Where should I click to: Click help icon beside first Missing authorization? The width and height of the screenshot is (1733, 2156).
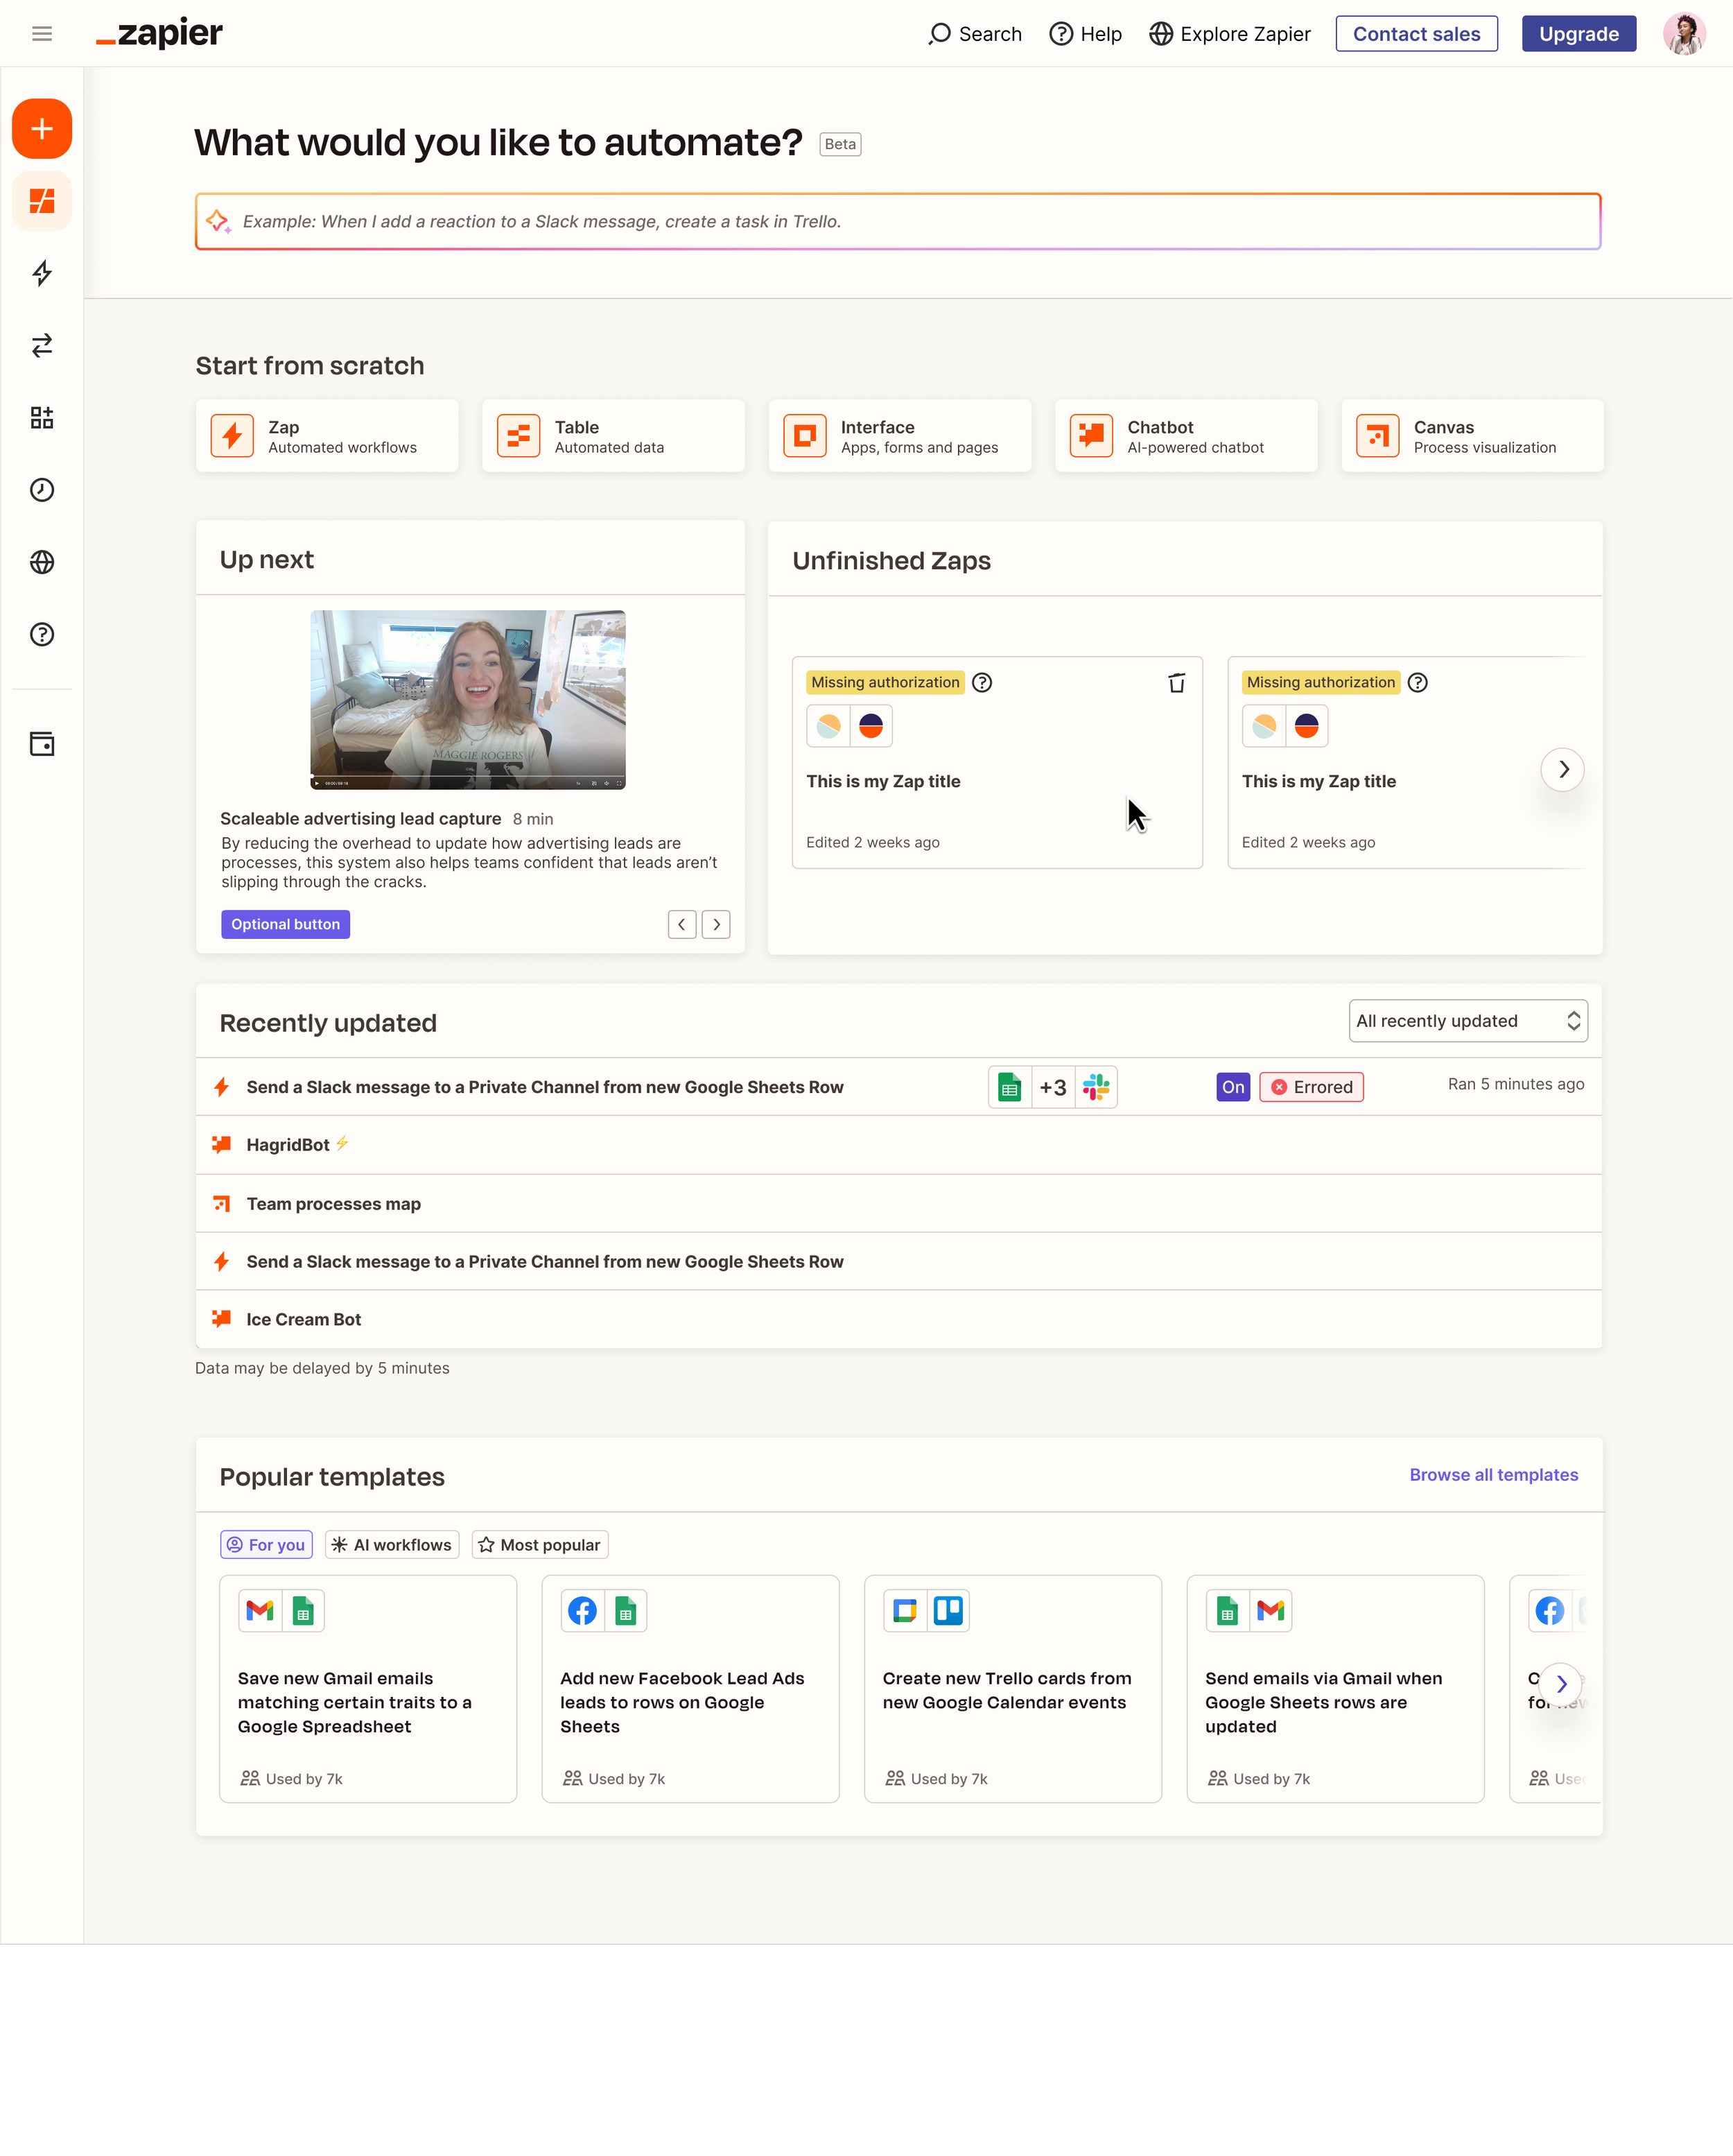point(982,683)
